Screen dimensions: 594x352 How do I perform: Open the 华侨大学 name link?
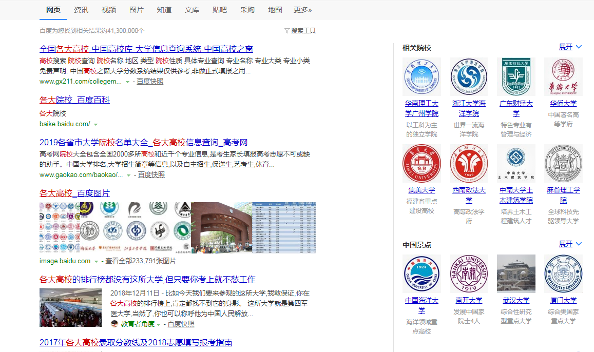563,103
